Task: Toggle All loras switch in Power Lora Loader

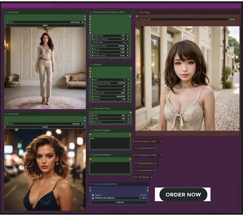Action: pos(93,195)
